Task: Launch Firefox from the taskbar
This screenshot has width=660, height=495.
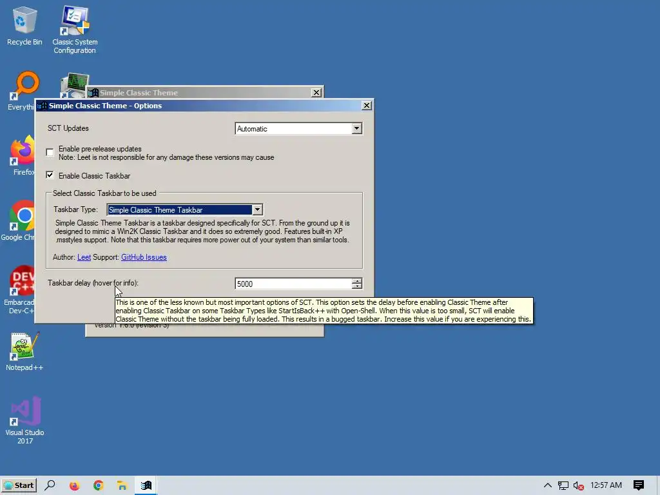Action: coord(75,485)
